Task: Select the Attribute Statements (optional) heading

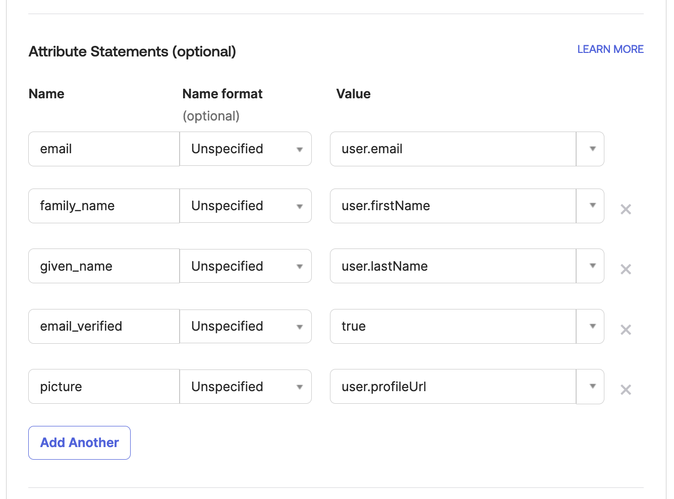Action: pyautogui.click(x=132, y=51)
